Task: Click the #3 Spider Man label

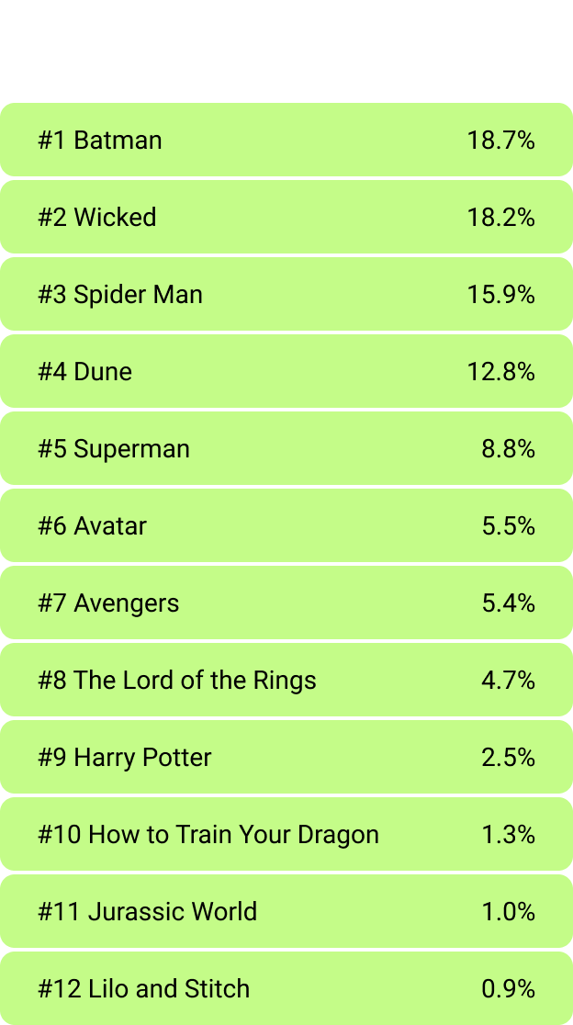Action: 120,295
